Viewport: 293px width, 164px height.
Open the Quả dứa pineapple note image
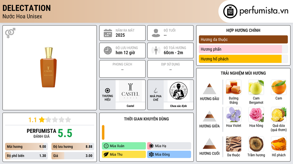coord(279,114)
